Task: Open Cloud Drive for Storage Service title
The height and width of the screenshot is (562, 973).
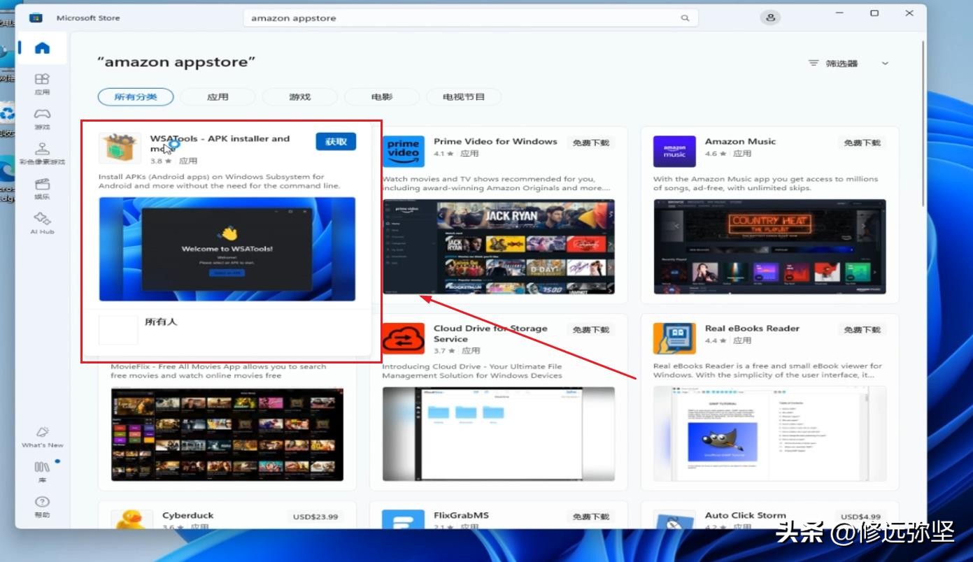Action: pos(490,333)
